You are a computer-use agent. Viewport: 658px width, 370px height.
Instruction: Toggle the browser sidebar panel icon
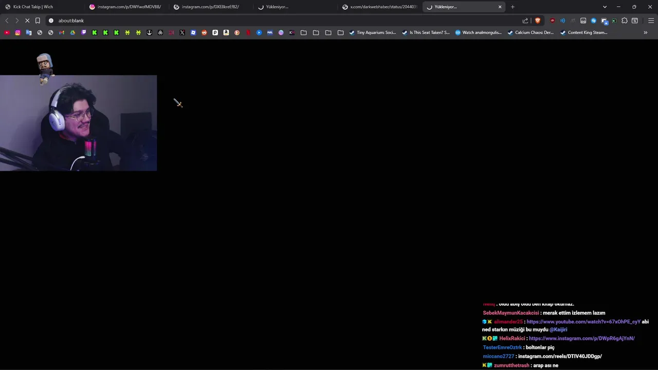635,21
